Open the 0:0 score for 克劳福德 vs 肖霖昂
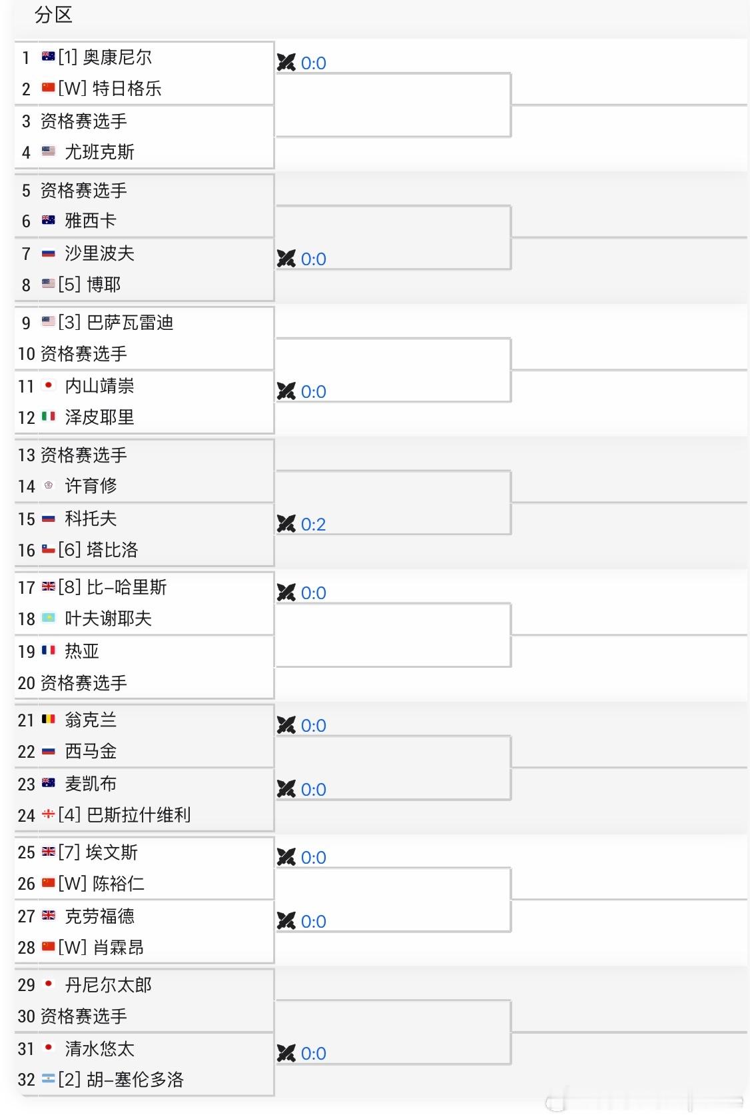The height and width of the screenshot is (1119, 750). [313, 922]
